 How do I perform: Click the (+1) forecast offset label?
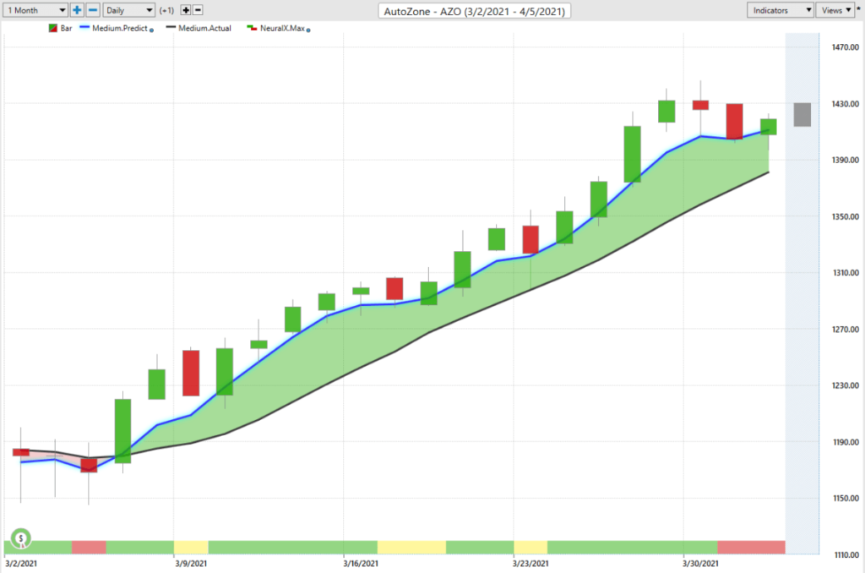[x=166, y=10]
